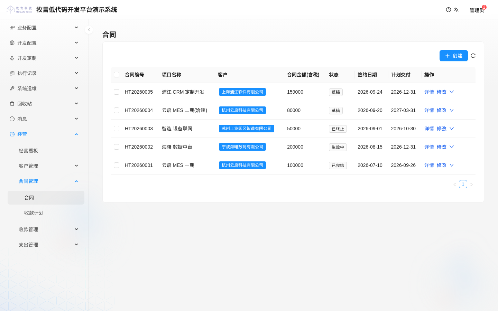Select page 1 in pagination
Screen dimensions: 498x311
pyautogui.click(x=463, y=184)
